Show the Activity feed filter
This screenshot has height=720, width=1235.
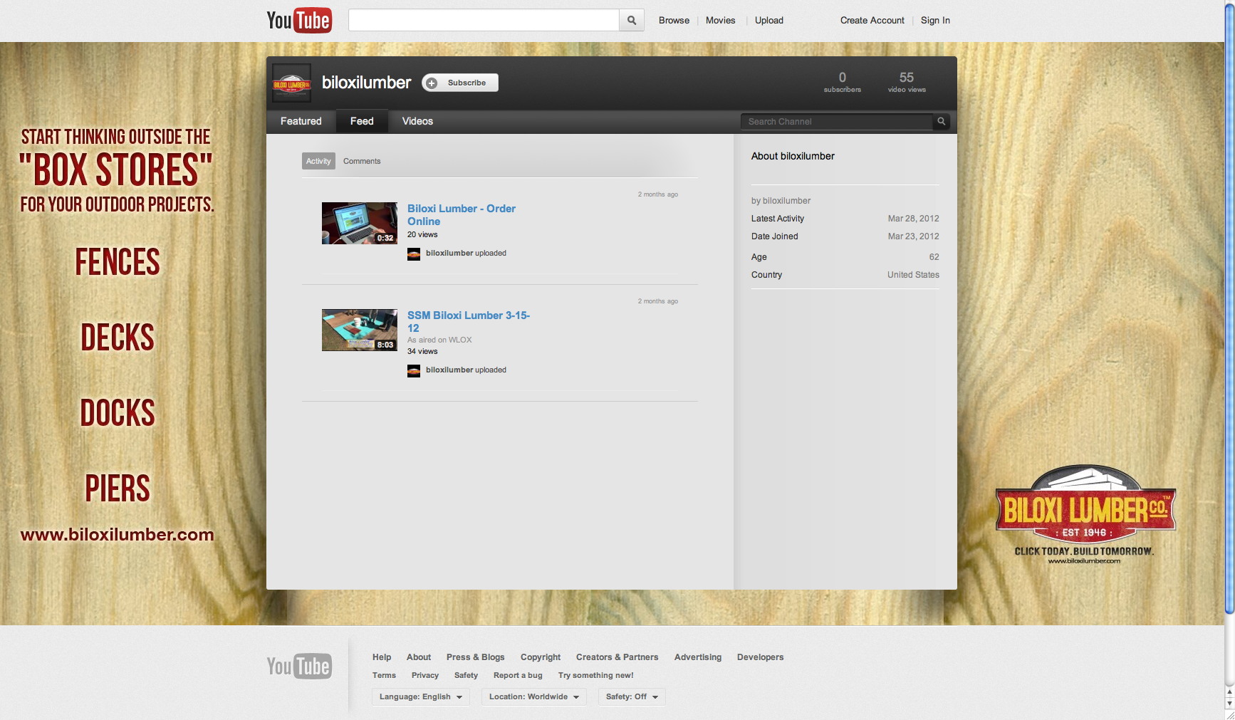(x=318, y=162)
